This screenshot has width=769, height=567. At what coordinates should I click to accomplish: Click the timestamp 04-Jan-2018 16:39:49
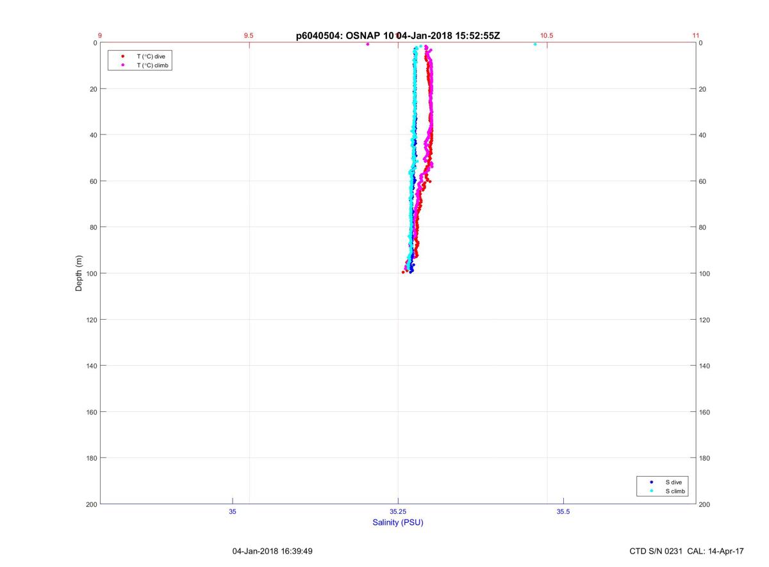click(x=272, y=550)
